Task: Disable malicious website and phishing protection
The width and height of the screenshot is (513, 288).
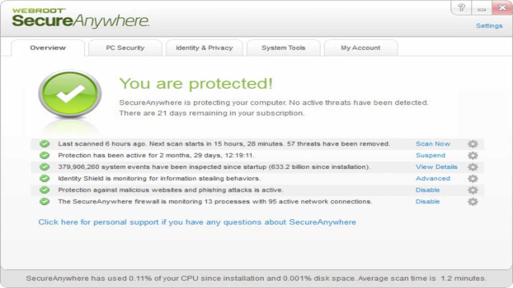Action: coord(428,190)
